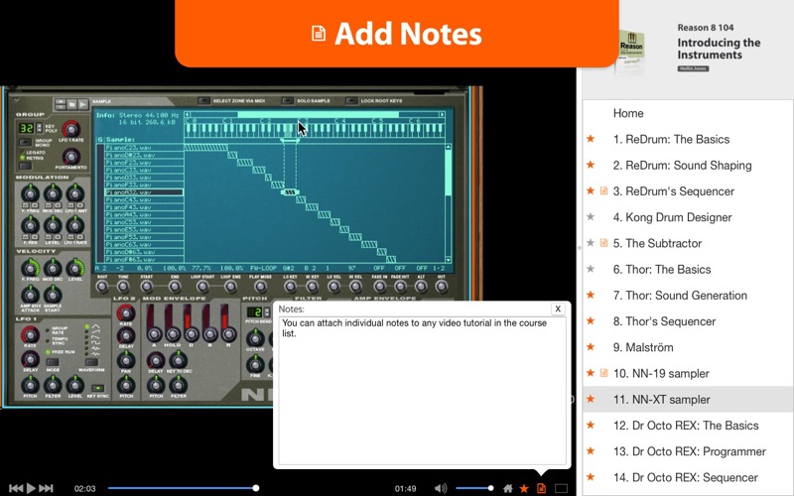Open lesson 5. The Subtractor

click(x=657, y=243)
